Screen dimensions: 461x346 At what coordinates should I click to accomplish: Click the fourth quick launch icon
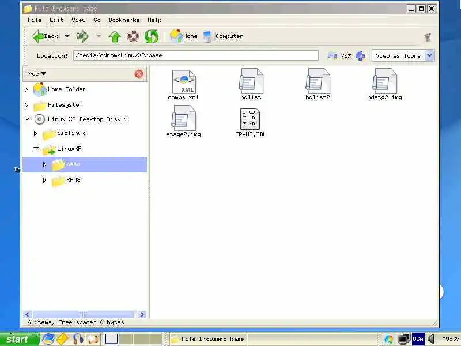pyautogui.click(x=93, y=339)
